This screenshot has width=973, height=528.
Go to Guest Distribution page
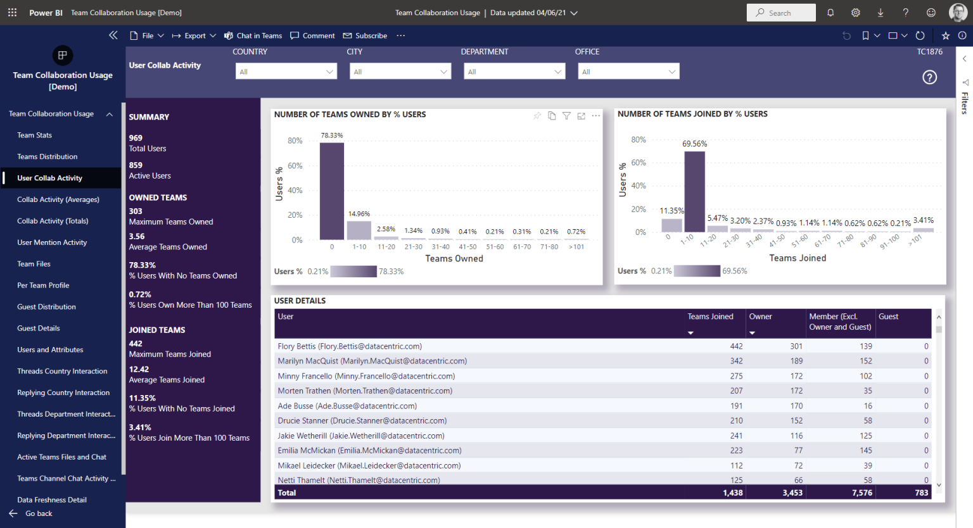point(46,307)
